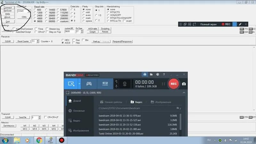This screenshot has width=256, height=144.
Task: Adjust the Rx Clear stepper arrows
Action: coord(82,31)
